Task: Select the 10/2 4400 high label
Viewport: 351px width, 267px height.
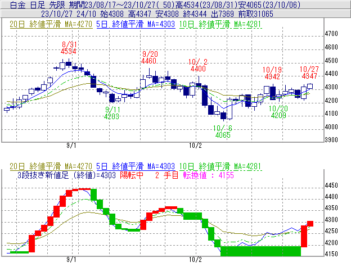Action: 198,65
